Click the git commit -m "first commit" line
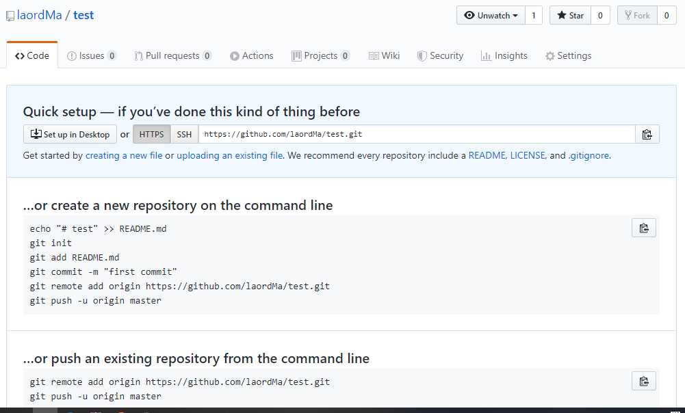Image resolution: width=685 pixels, height=413 pixels. (x=103, y=272)
